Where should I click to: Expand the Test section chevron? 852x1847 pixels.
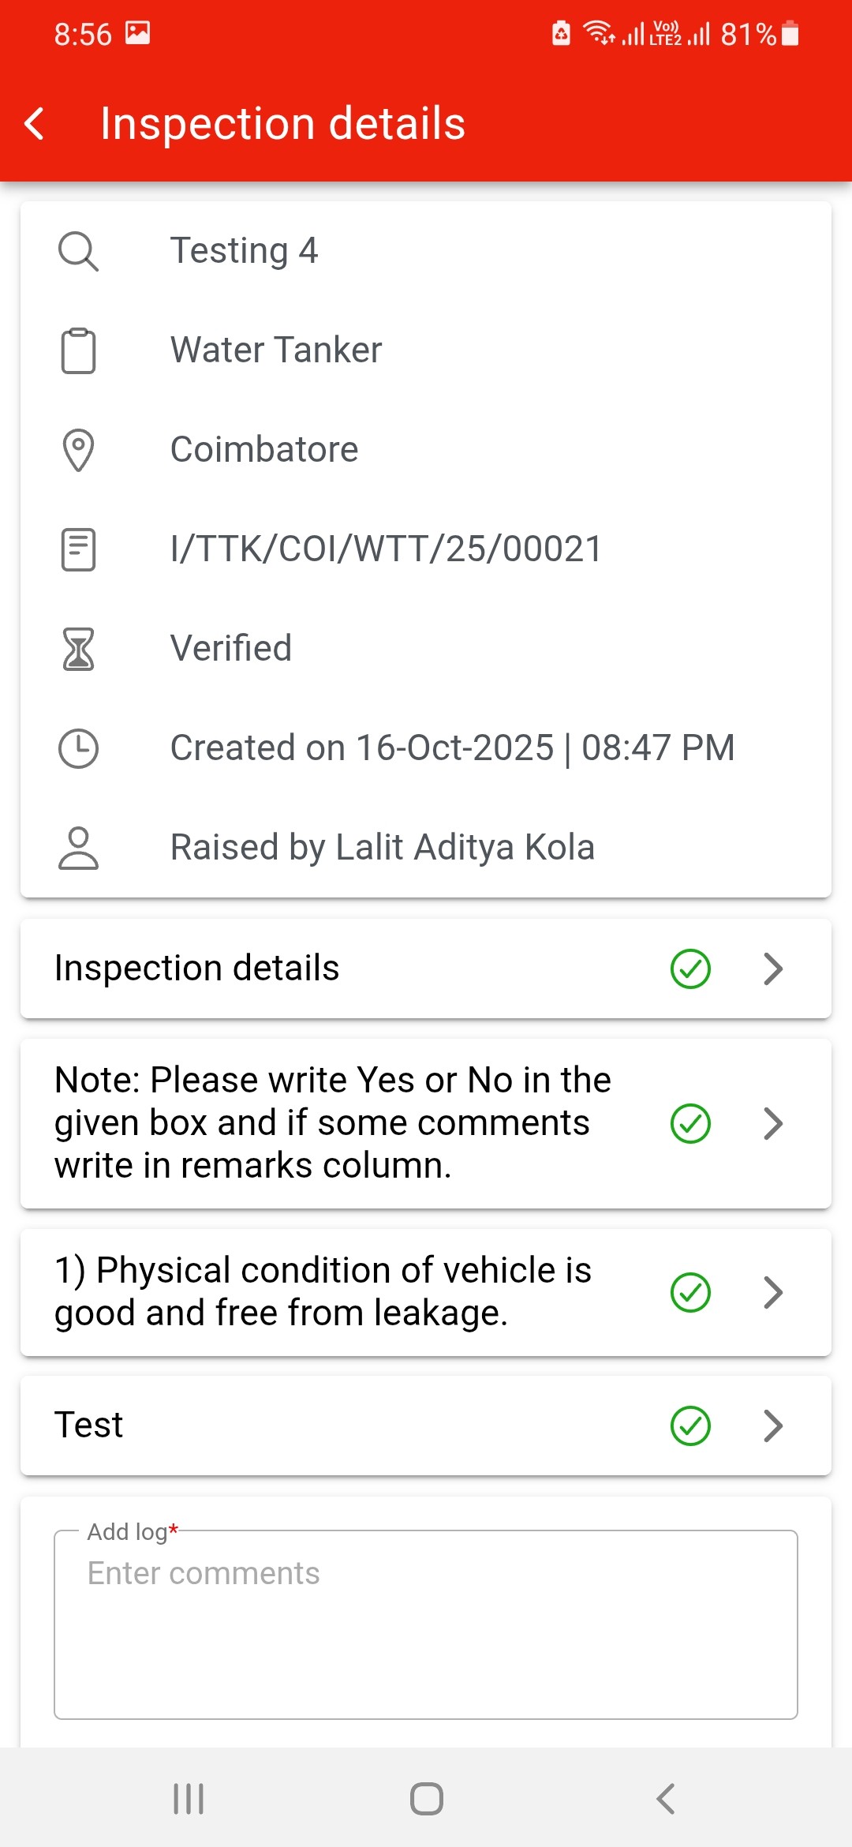click(x=773, y=1426)
